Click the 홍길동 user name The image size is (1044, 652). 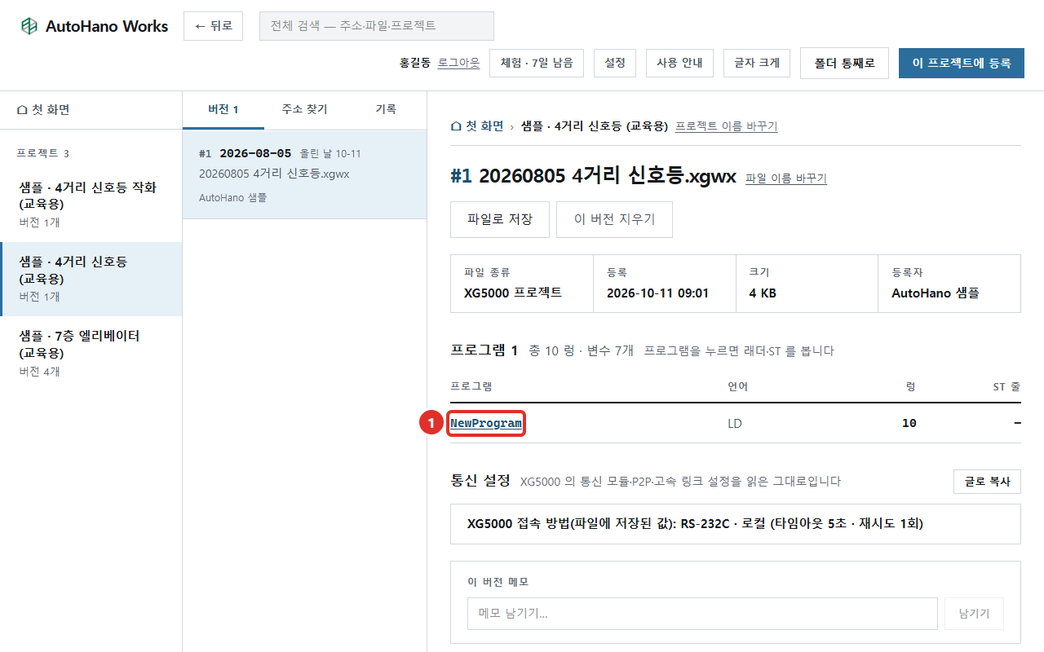(x=415, y=63)
